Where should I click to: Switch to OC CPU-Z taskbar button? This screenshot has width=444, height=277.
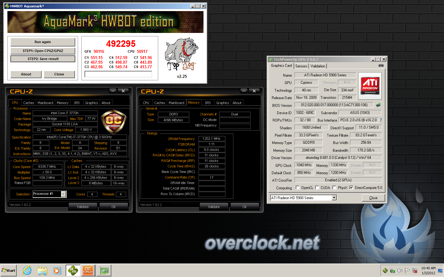tap(88, 271)
